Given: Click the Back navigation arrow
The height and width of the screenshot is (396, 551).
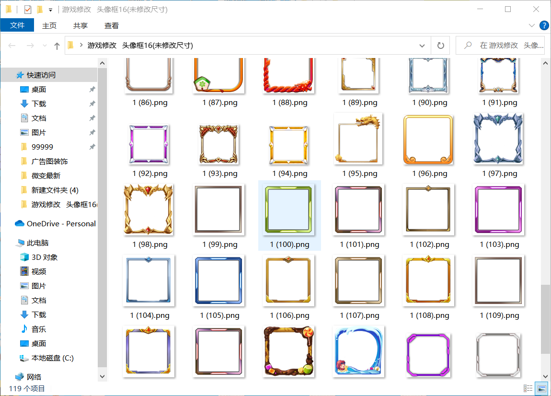Looking at the screenshot, I should 12,46.
